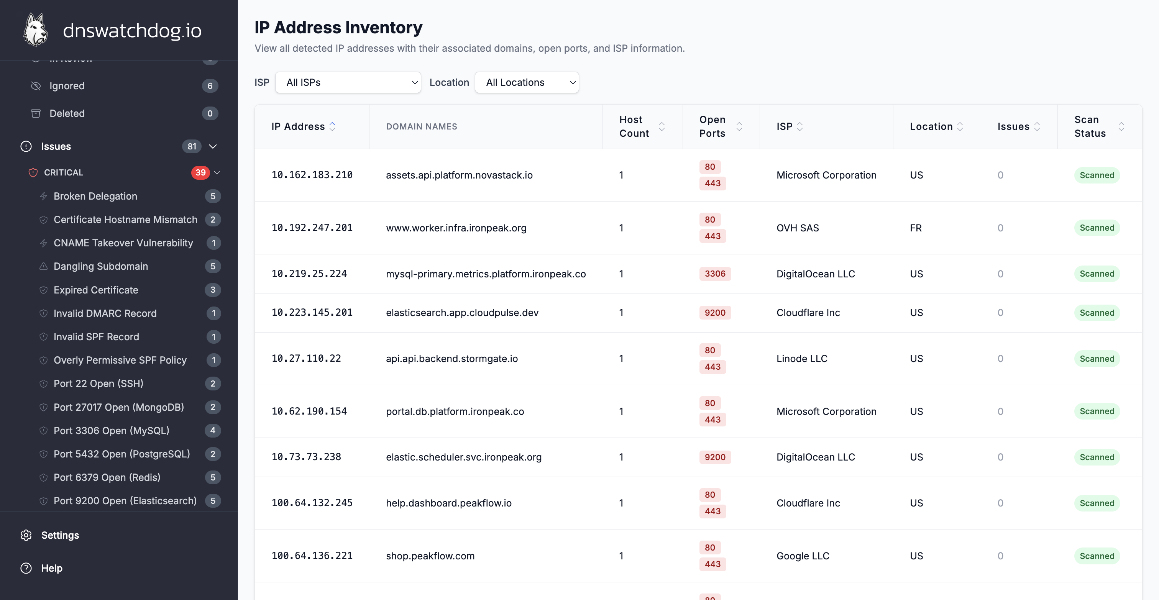The width and height of the screenshot is (1159, 600).
Task: Open the Settings page
Action: [x=60, y=535]
